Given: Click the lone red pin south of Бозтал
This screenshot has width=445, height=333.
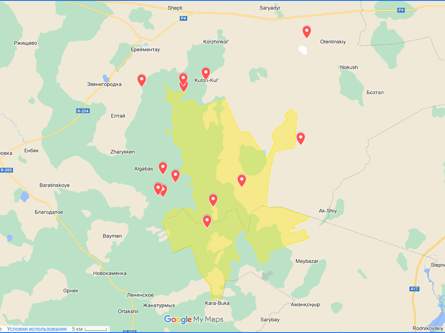Looking at the screenshot, I should pos(301,139).
